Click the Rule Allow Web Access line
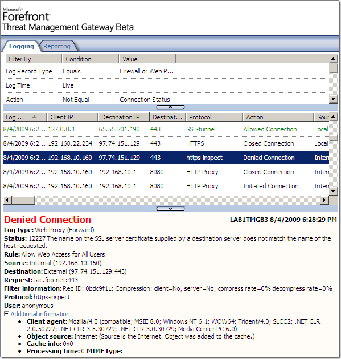 tap(55, 254)
